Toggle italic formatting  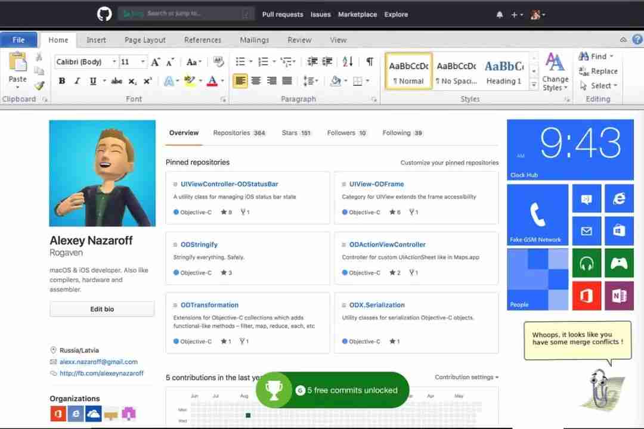click(x=76, y=80)
